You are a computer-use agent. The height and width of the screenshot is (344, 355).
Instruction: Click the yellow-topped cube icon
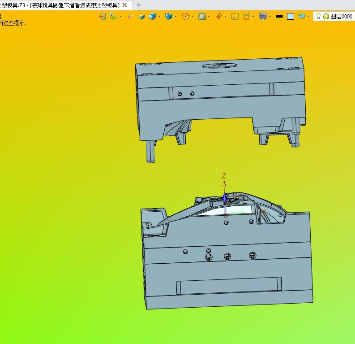[141, 16]
